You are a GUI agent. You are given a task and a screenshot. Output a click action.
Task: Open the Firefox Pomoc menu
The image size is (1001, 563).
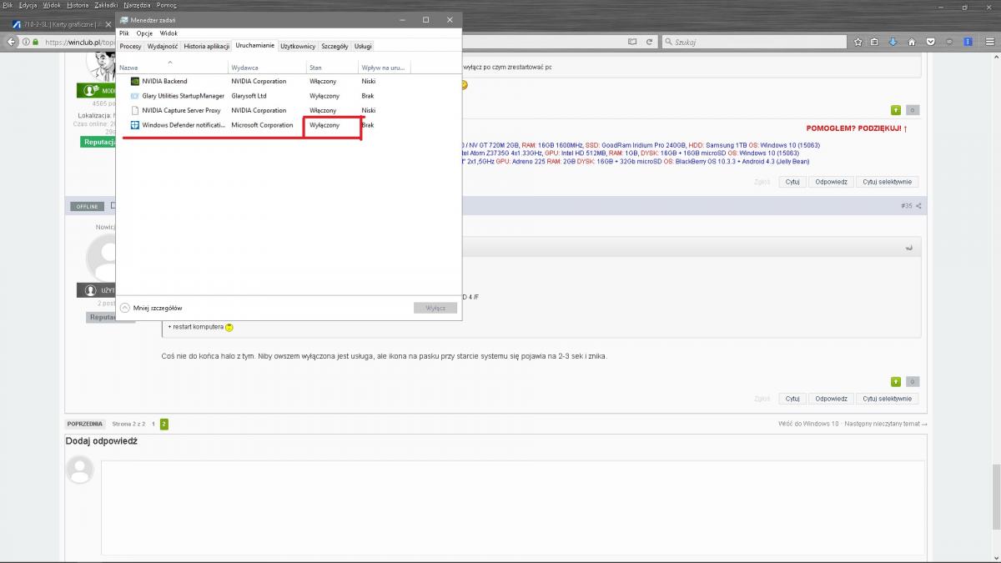[167, 5]
